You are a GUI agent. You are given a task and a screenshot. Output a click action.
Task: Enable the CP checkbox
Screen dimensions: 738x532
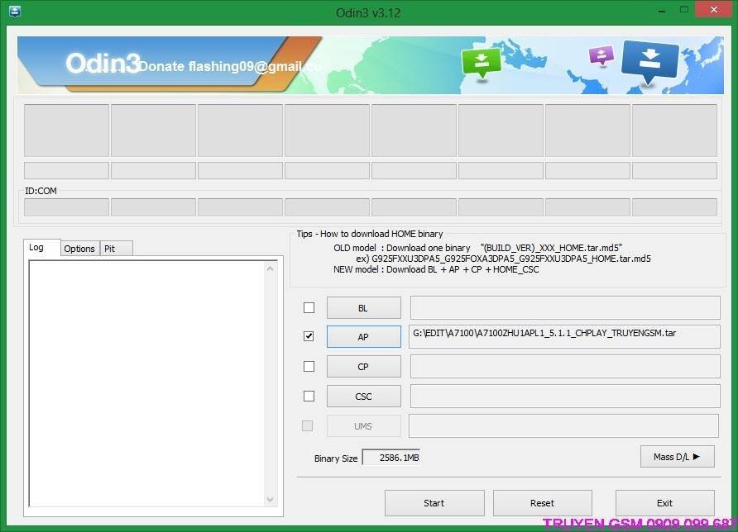309,366
